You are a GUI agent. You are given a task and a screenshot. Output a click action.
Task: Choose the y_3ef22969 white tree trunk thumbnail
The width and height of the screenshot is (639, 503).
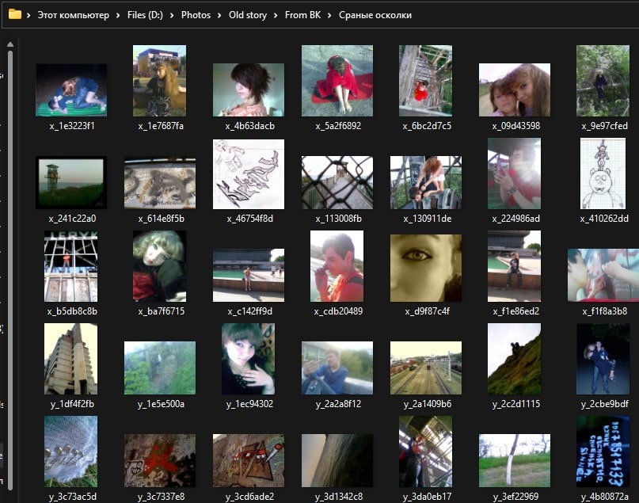point(515,459)
